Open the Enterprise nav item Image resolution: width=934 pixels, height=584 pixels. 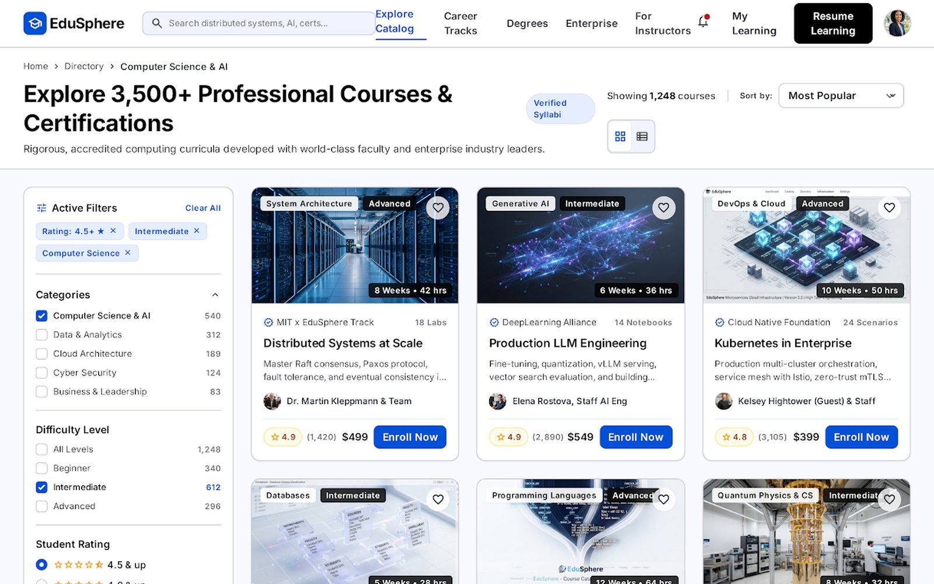[591, 23]
